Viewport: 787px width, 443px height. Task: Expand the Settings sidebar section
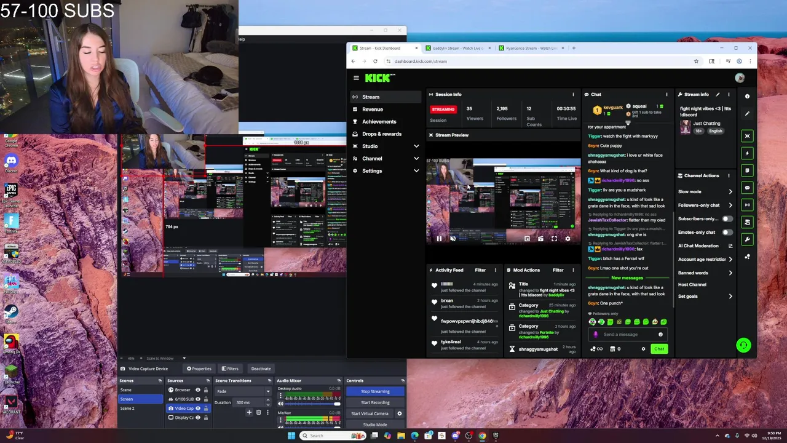pos(416,170)
